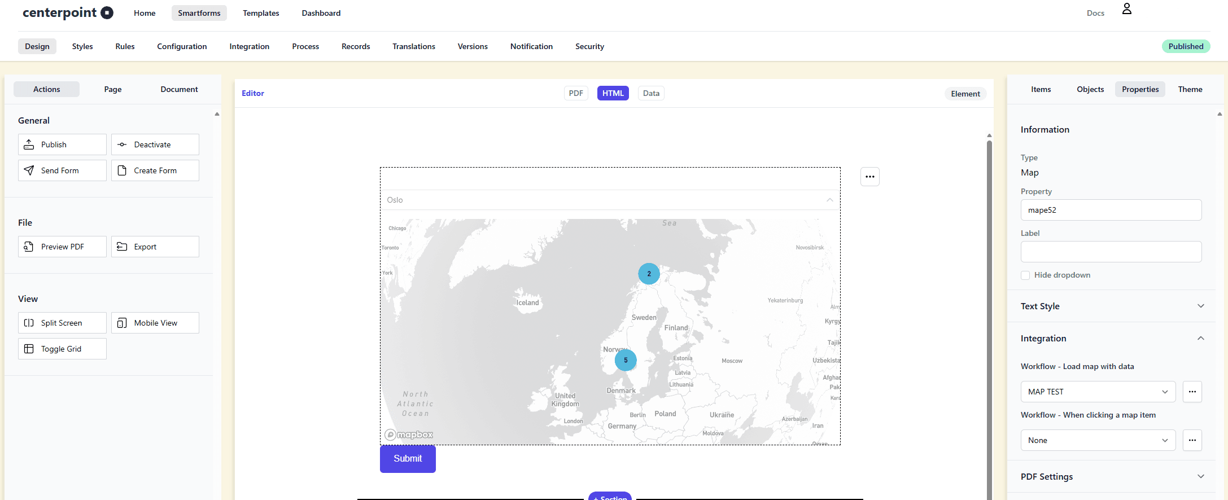Open the Integration top tab

[x=250, y=46]
